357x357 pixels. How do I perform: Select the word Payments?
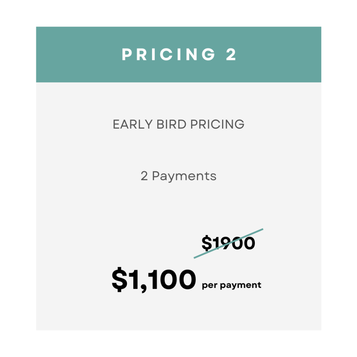coord(184,176)
